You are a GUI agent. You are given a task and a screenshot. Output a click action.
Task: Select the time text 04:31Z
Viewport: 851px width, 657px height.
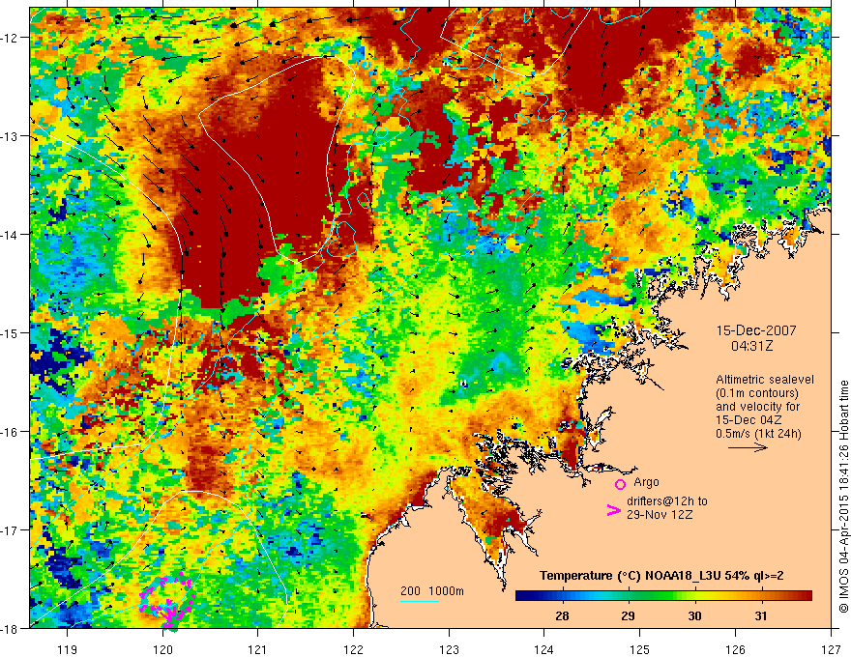tap(754, 346)
